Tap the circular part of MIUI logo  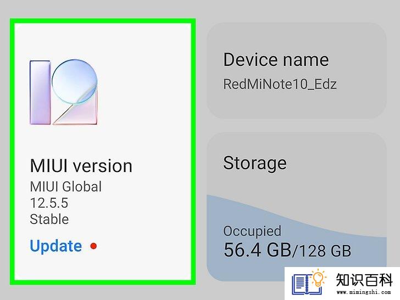[x=75, y=81]
